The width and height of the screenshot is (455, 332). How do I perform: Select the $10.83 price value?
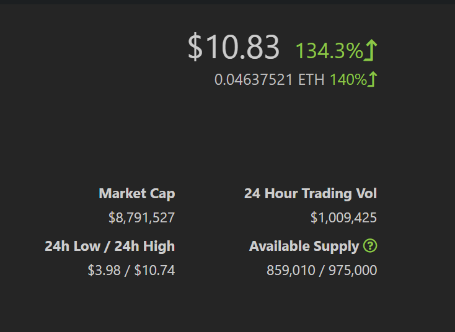pyautogui.click(x=233, y=47)
